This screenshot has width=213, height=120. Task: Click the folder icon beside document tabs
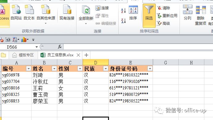(3, 55)
